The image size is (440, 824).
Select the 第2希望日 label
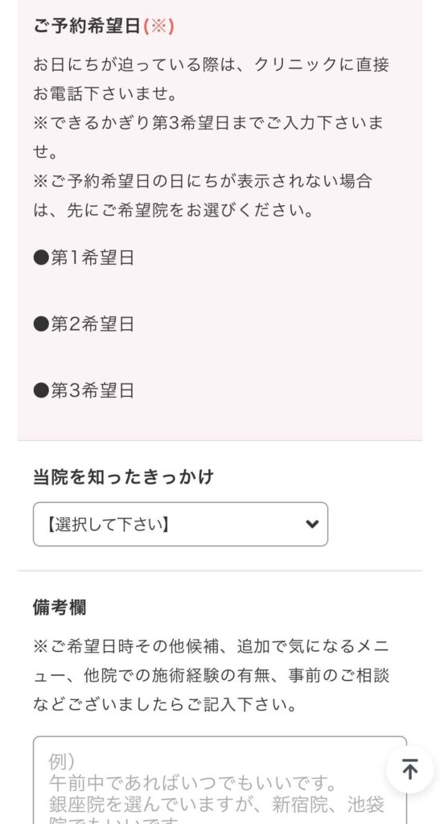tap(93, 324)
